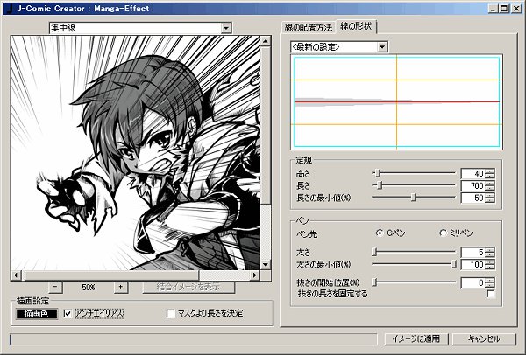
Task: Click the 抜きの開始位置(%) slider handle
Action: point(374,282)
